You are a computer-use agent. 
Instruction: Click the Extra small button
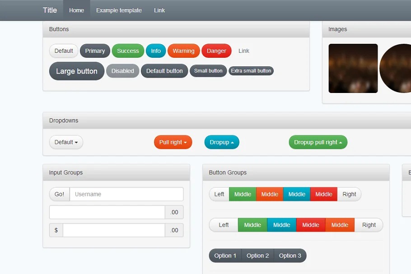(251, 71)
